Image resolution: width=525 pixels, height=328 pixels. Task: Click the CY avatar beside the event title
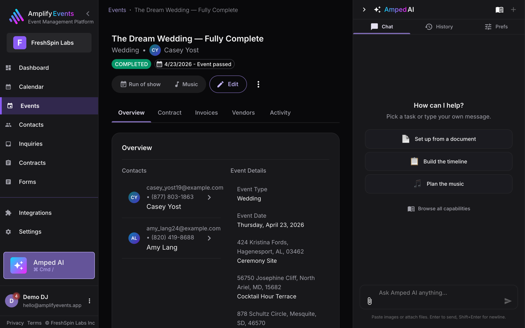click(155, 50)
